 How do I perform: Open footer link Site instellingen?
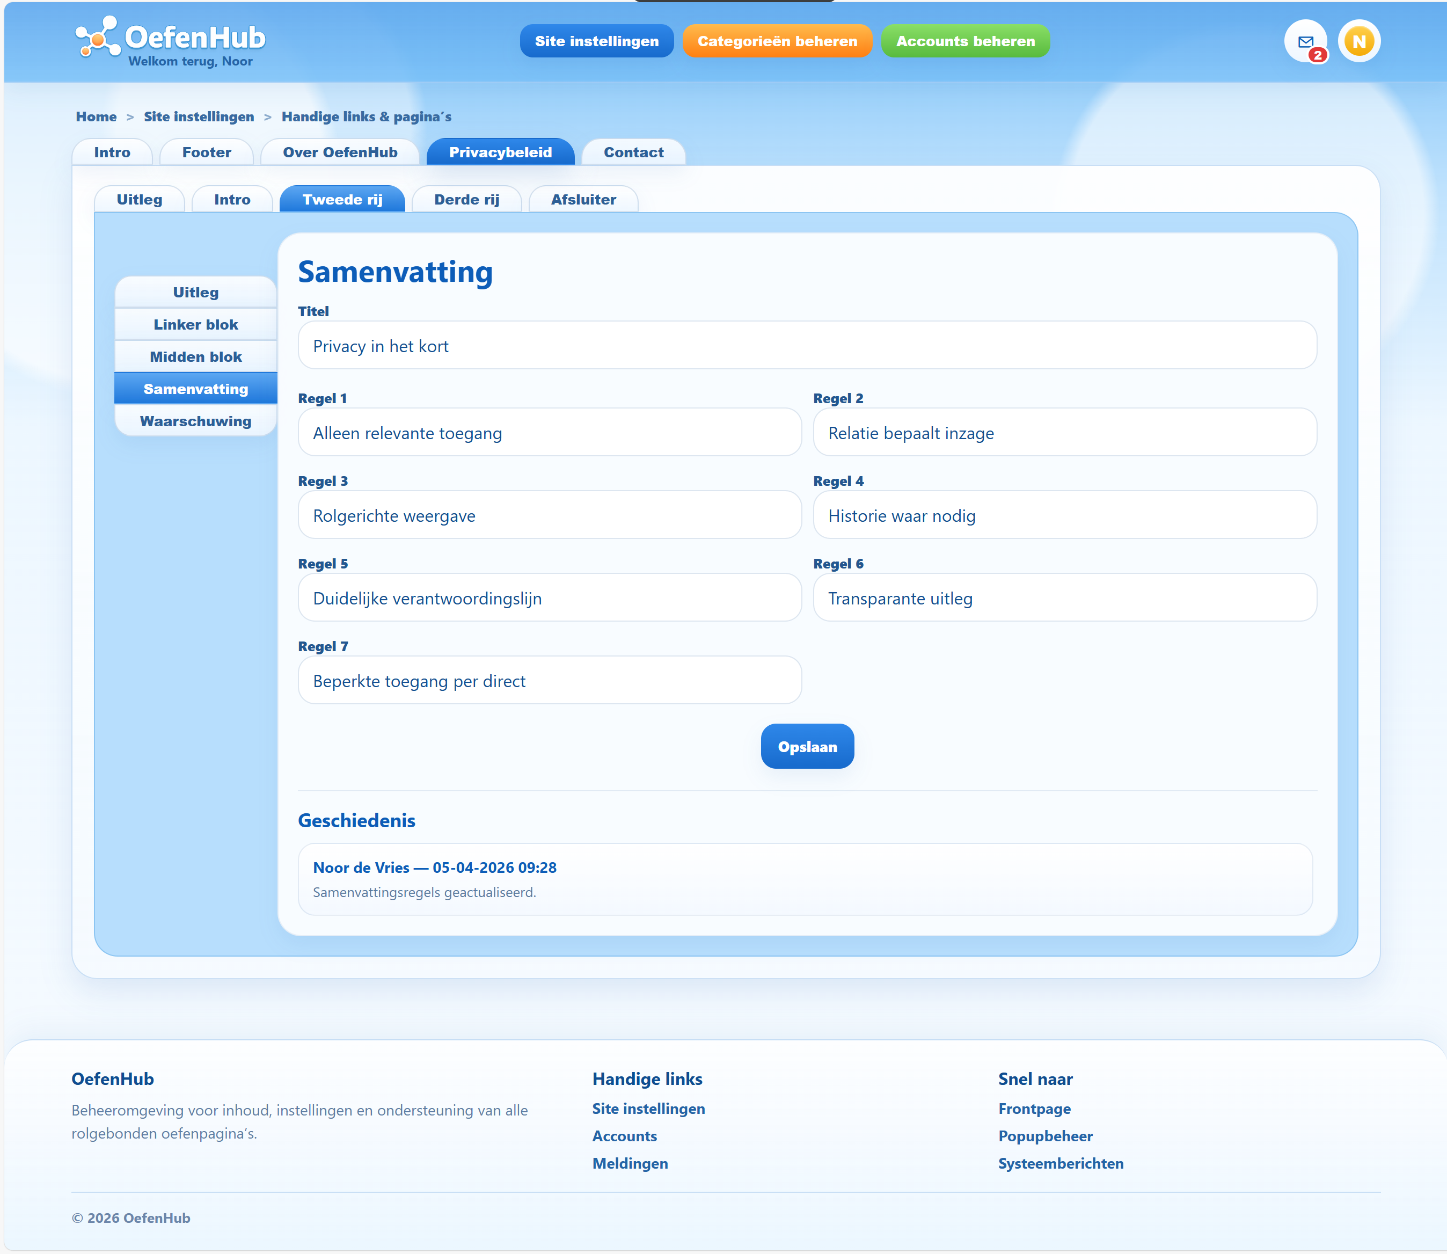649,1109
